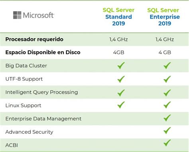
Task: Click Big Data Cluster checkmark under Standard
Action: pyautogui.click(x=121, y=66)
